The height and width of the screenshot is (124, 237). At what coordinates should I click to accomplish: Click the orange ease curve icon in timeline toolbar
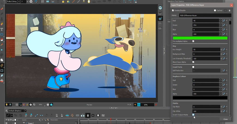click(x=72, y=115)
